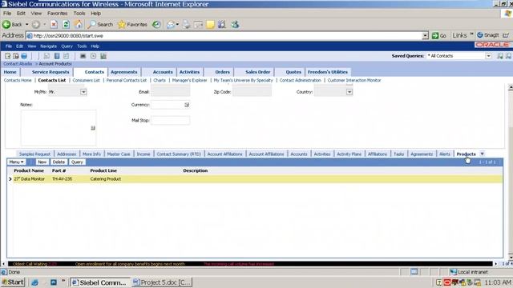This screenshot has width=513, height=288.
Task: Open the Activity Plans view tab
Action: tap(349, 154)
